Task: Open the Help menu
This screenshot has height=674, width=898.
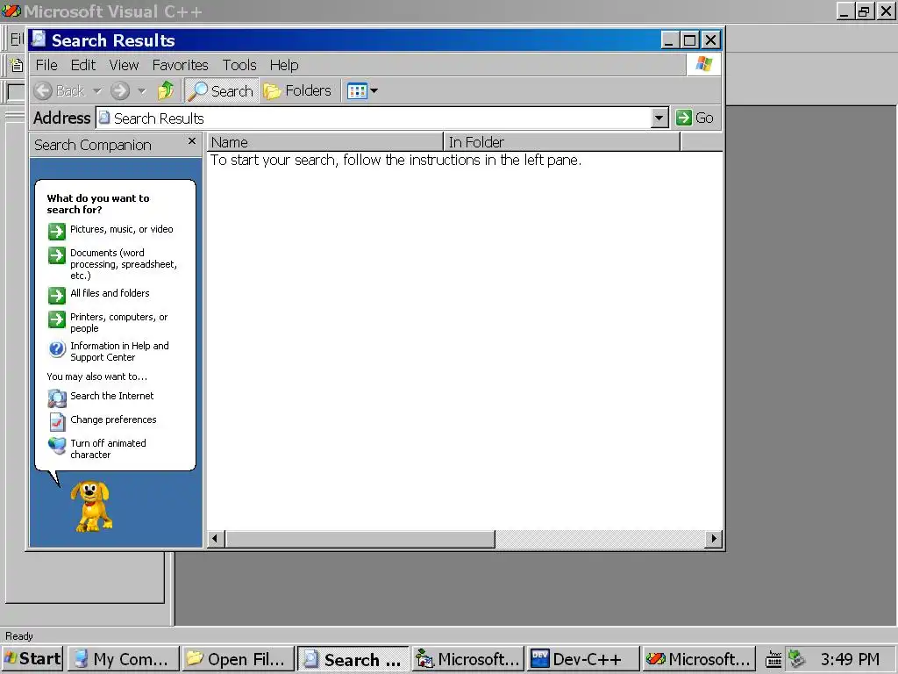Action: click(x=284, y=65)
